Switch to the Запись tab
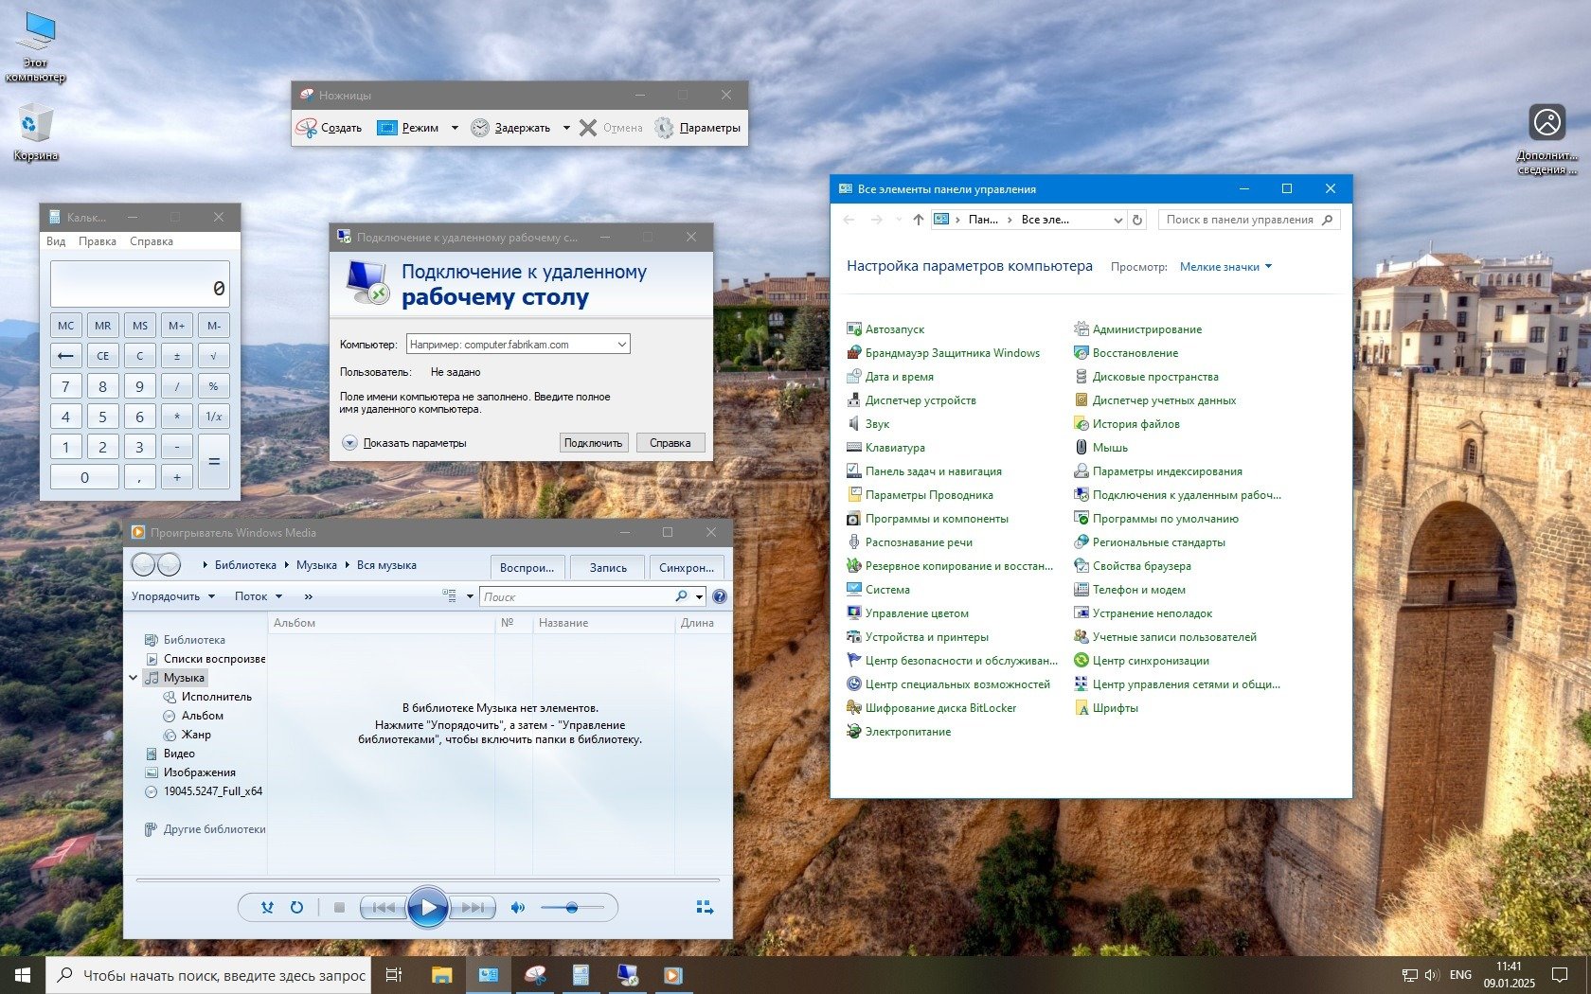 click(608, 567)
